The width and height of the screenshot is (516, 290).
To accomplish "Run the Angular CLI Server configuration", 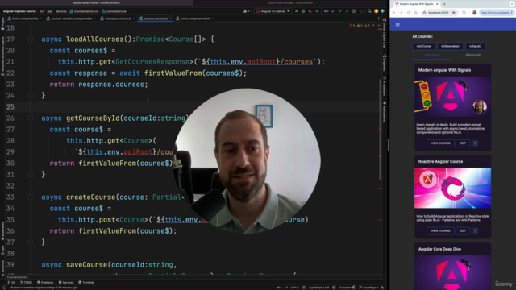I will tap(296, 11).
